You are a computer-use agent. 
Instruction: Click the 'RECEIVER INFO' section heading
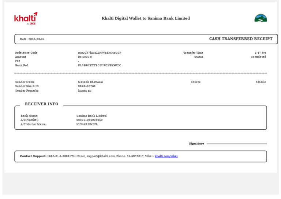click(42, 104)
